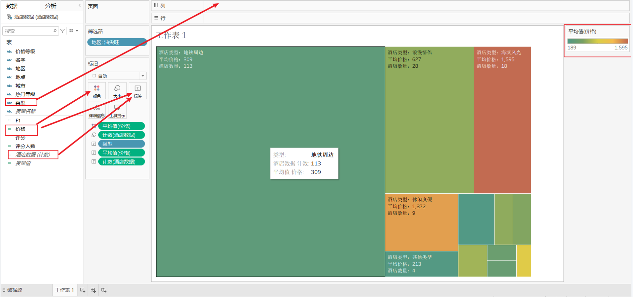Click the new dashboard icon
The width and height of the screenshot is (633, 297).
(93, 290)
